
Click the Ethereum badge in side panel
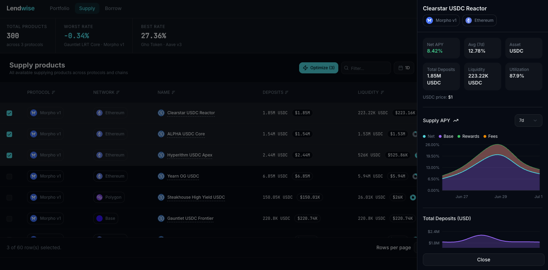pyautogui.click(x=479, y=20)
